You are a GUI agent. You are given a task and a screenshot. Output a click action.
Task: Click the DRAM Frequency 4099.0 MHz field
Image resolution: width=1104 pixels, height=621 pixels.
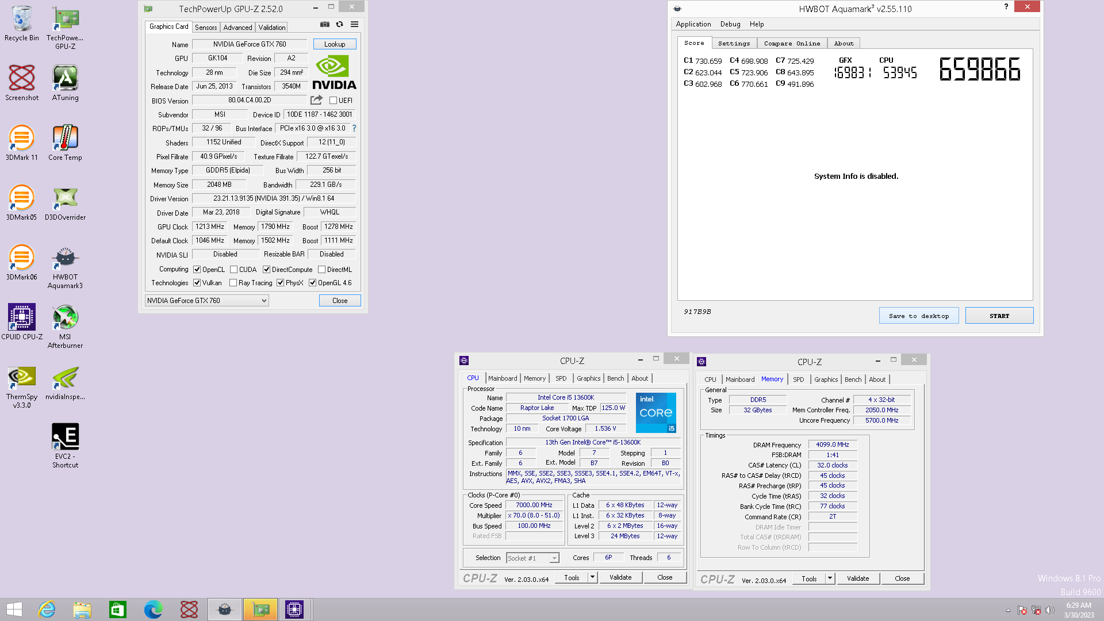(x=833, y=444)
